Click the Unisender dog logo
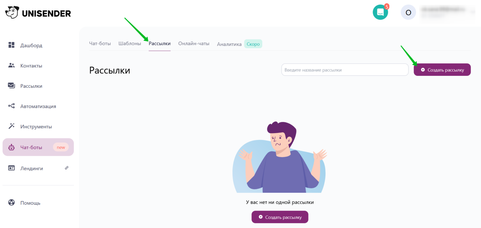This screenshot has width=481, height=228. (12, 13)
